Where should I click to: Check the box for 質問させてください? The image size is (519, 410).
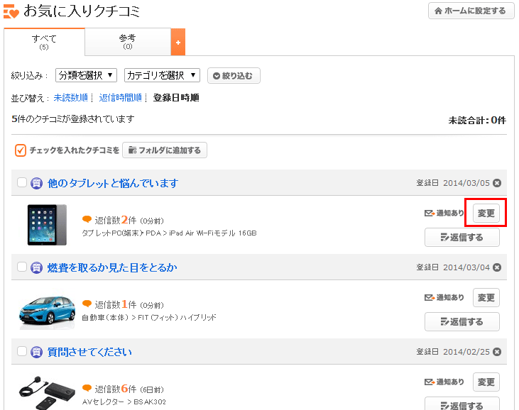click(x=22, y=351)
